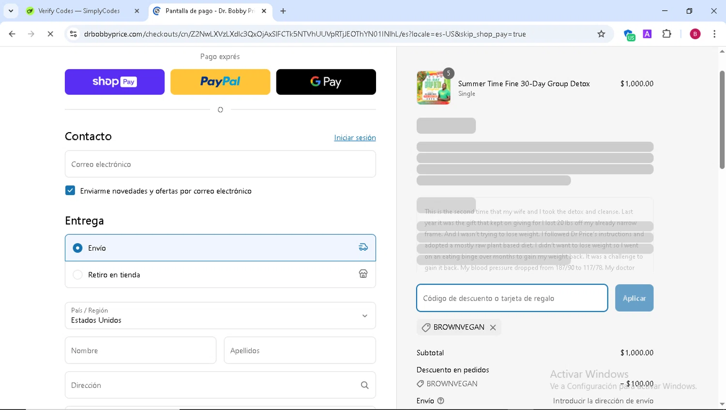Pay with Shop Pay express button

(x=115, y=82)
